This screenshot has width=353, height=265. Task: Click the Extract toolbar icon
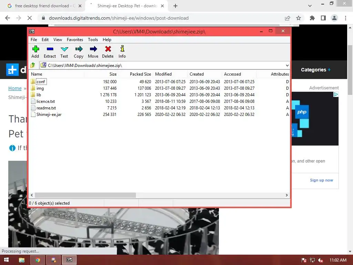50,49
